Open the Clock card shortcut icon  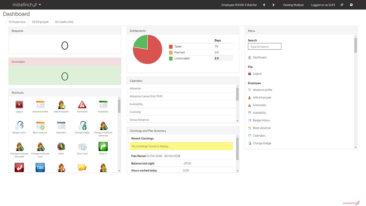click(x=82, y=146)
